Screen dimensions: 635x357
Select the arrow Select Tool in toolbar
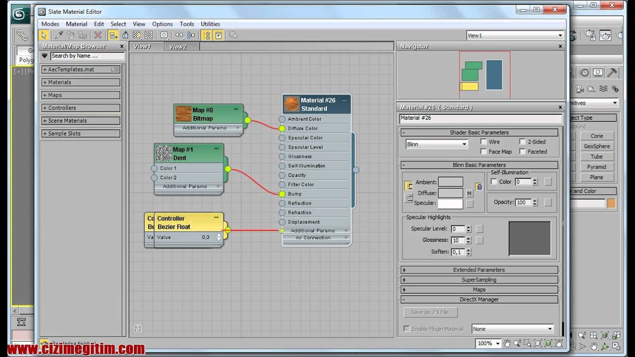pos(44,35)
